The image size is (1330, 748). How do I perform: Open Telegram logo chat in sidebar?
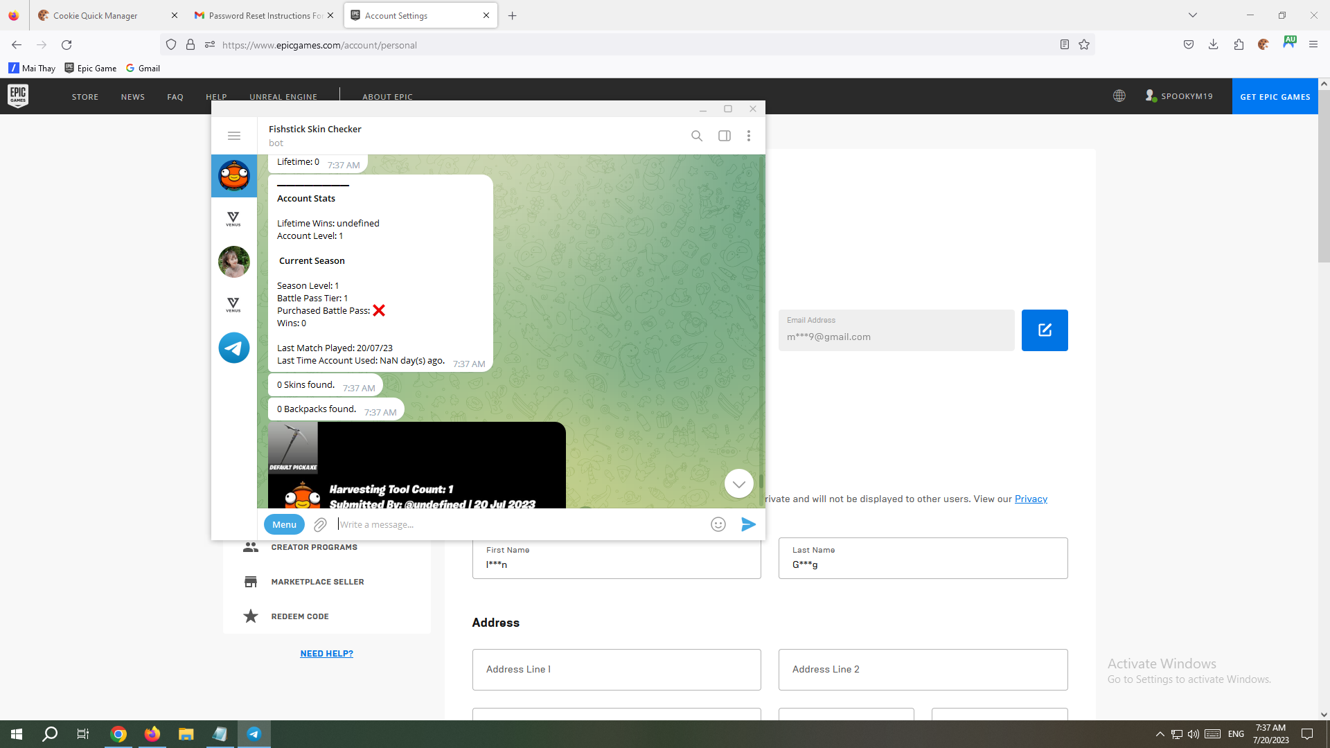click(234, 348)
